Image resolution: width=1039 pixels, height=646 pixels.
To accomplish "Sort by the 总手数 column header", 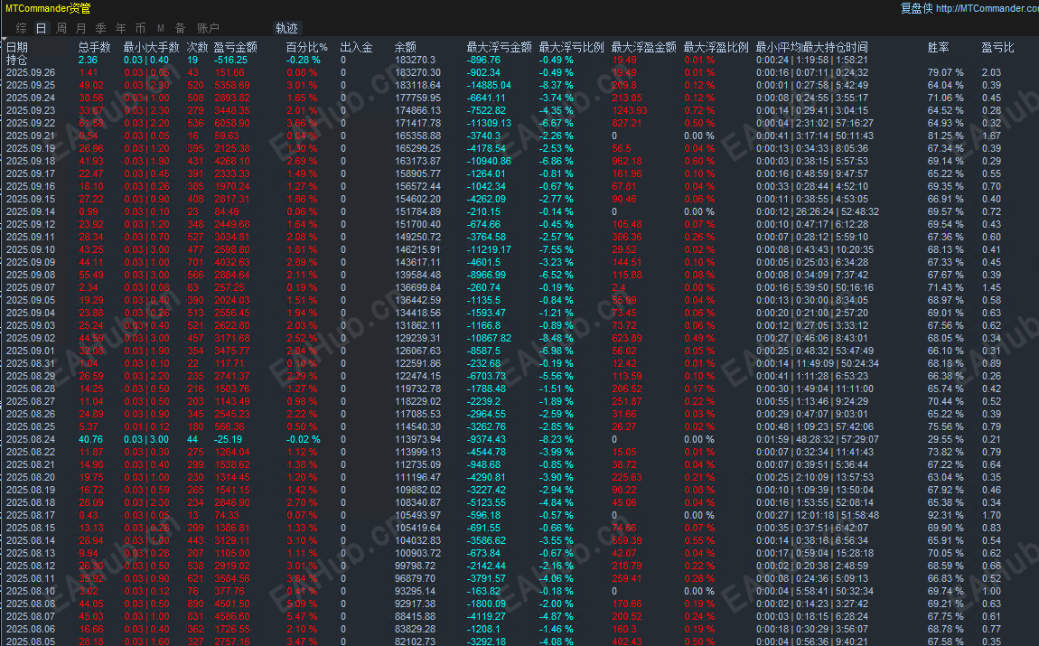I will pyautogui.click(x=94, y=47).
